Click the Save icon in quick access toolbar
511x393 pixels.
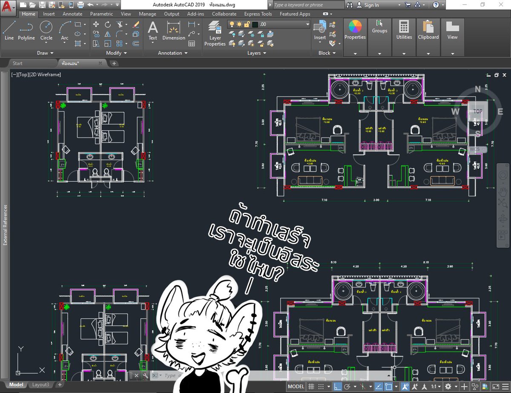pos(42,5)
